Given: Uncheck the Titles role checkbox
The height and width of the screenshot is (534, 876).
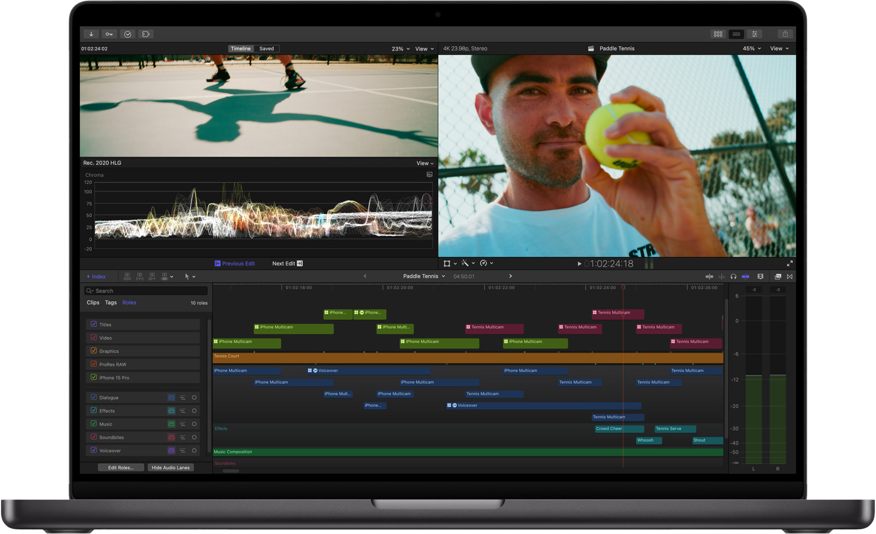Looking at the screenshot, I should point(94,324).
